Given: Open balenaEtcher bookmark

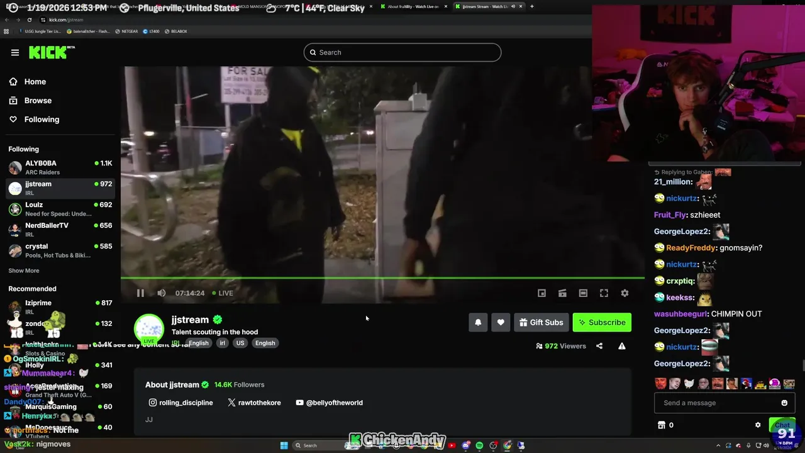Looking at the screenshot, I should pos(89,31).
